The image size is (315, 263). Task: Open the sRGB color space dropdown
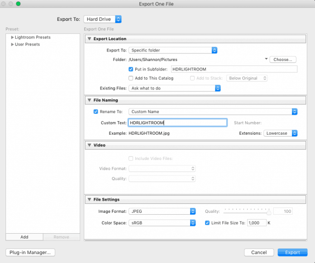click(x=162, y=223)
